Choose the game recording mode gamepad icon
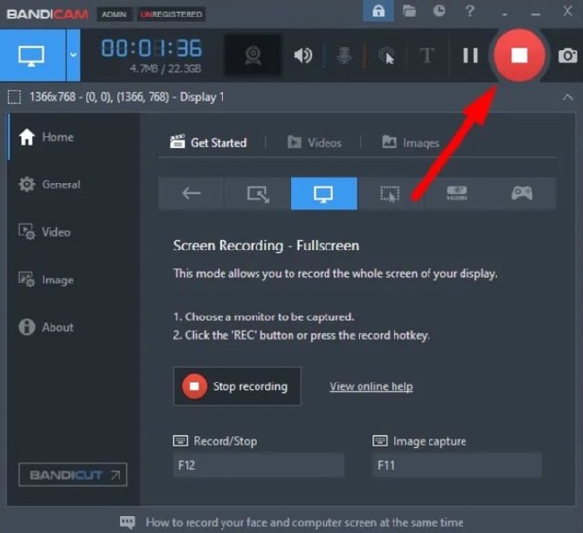The height and width of the screenshot is (533, 583). (522, 193)
